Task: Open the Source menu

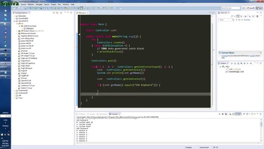Action: [24, 5]
